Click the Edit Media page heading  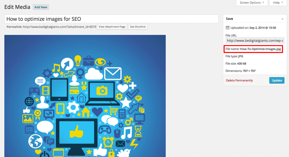[x=17, y=7]
